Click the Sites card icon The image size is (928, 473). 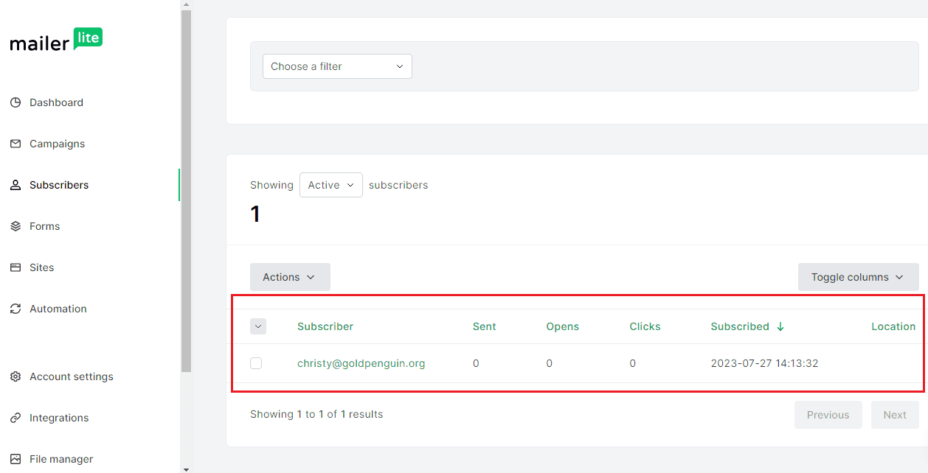click(x=15, y=267)
